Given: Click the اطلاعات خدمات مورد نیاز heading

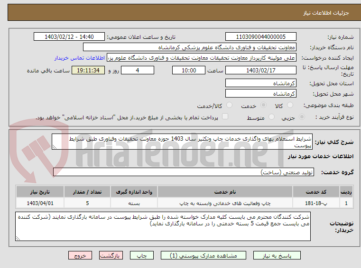Looking at the screenshot, I should 321,156.
